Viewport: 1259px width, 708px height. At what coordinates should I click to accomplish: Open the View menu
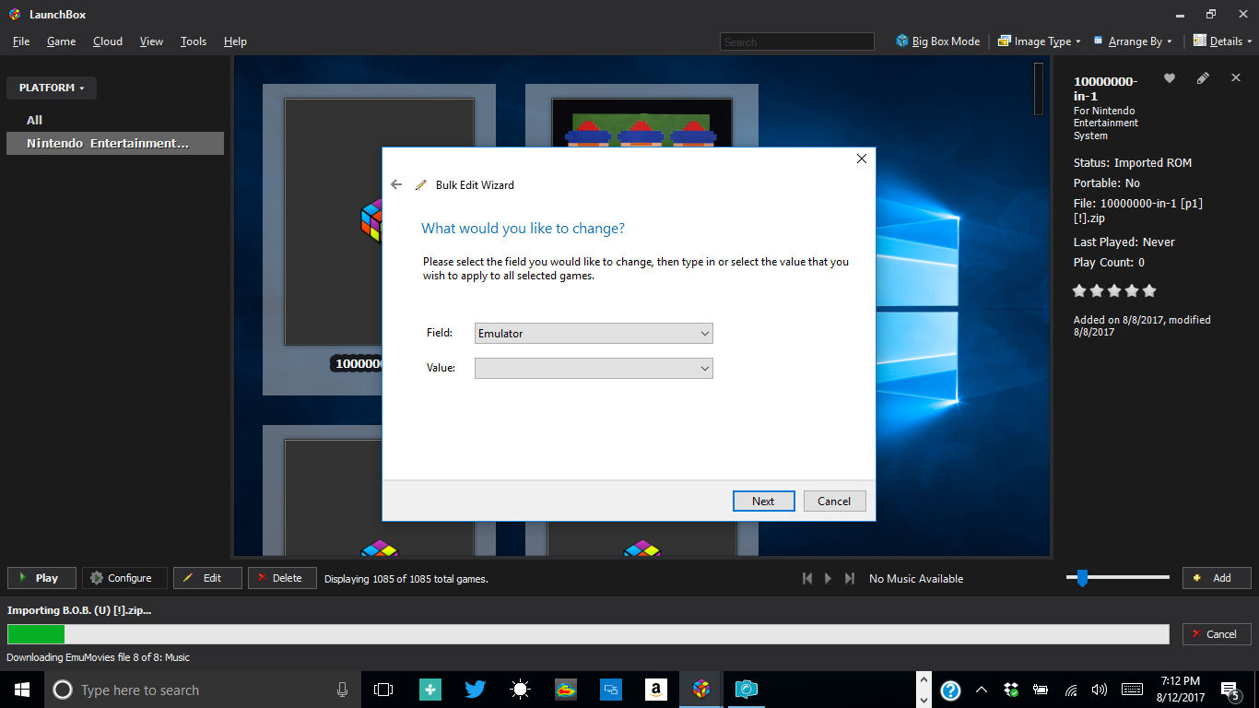(x=151, y=41)
